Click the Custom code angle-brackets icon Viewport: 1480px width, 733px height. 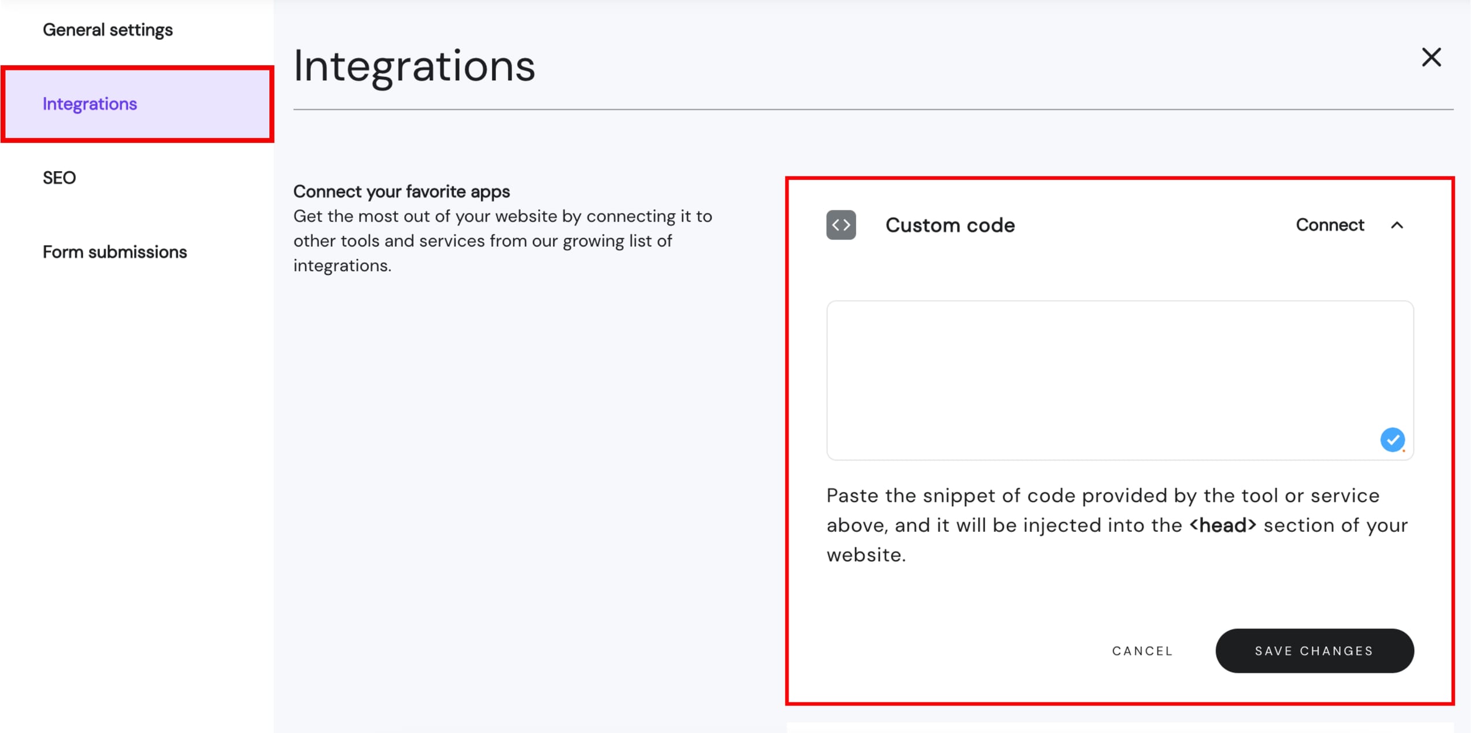[841, 225]
